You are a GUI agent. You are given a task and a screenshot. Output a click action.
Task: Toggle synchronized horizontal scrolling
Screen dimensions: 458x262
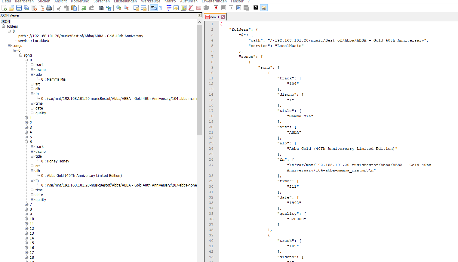pos(144,8)
